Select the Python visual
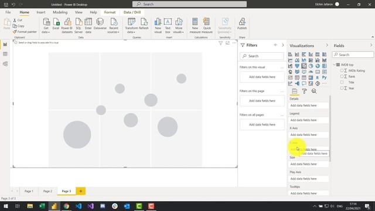375x211 pixels. tap(325, 77)
